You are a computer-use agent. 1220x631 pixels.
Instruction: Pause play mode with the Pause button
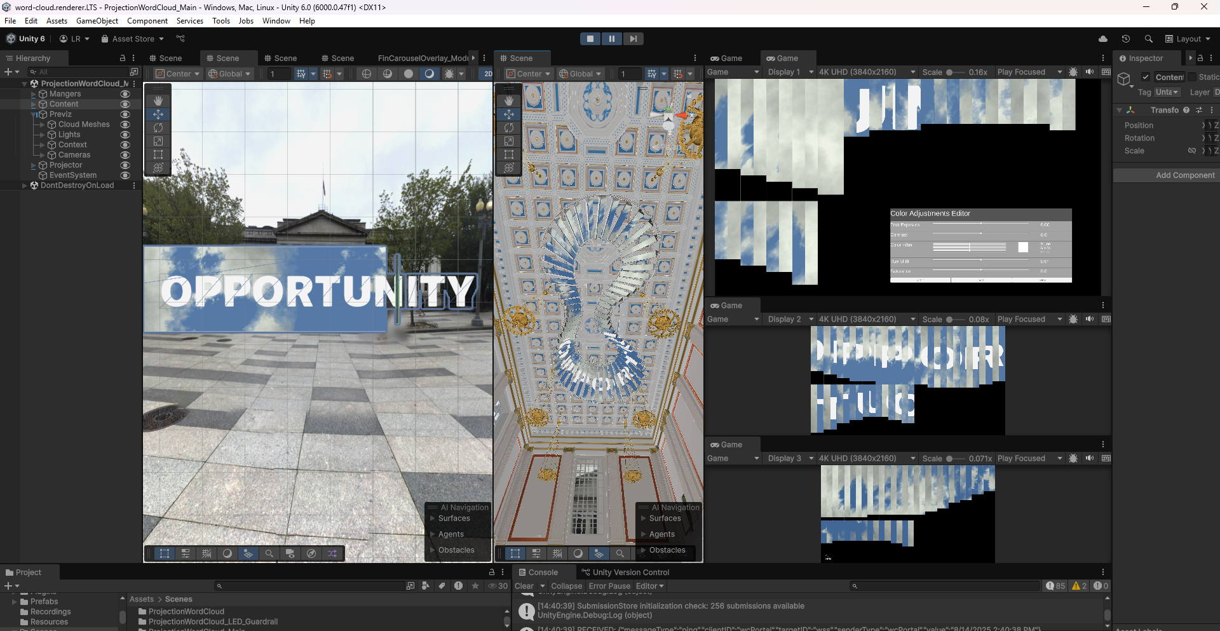point(611,39)
